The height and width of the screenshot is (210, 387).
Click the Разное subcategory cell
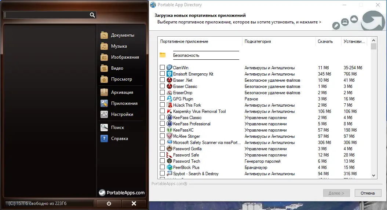click(251, 99)
